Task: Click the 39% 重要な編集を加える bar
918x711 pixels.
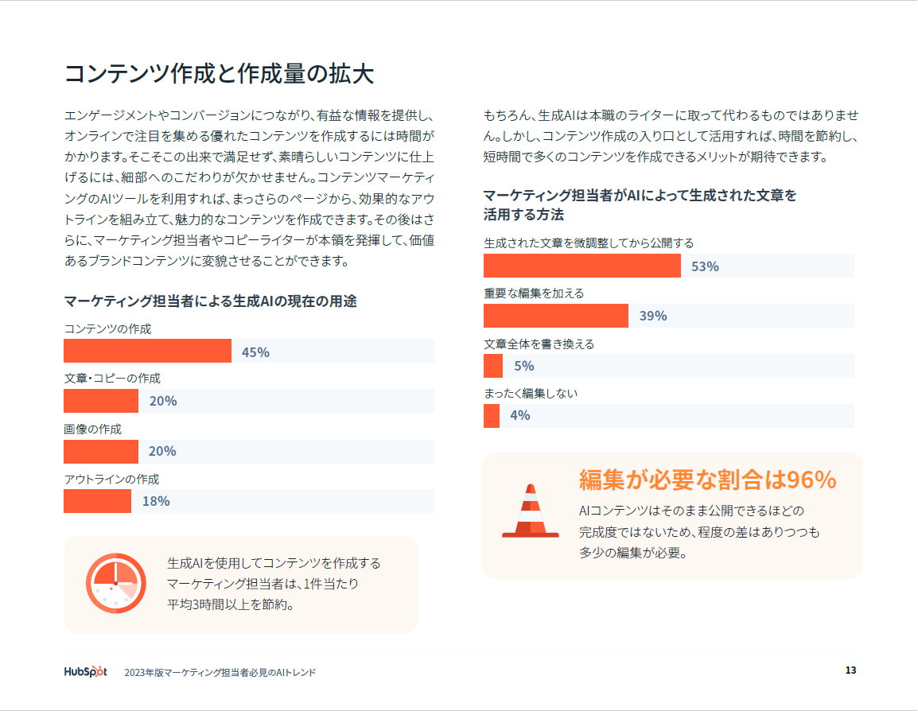Action: pyautogui.click(x=555, y=316)
